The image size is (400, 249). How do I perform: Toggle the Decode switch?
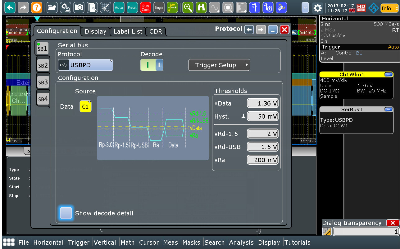tap(152, 65)
